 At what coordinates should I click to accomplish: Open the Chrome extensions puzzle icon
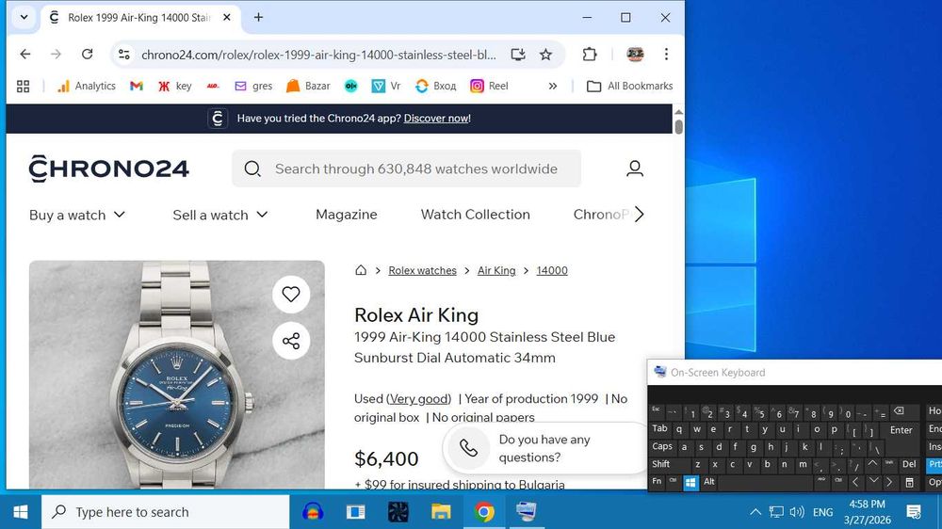(x=590, y=55)
